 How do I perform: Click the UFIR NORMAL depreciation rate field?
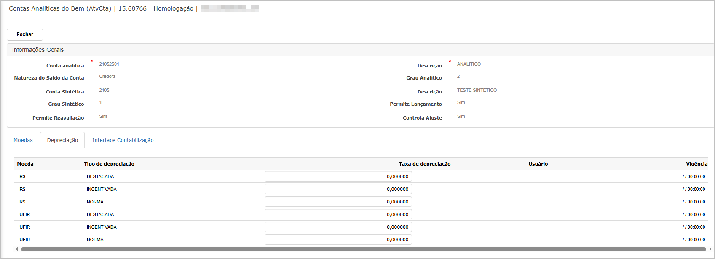[x=338, y=240]
